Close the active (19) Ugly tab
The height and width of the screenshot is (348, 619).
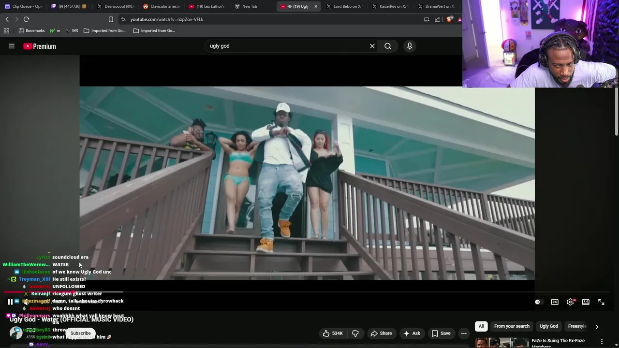point(316,6)
